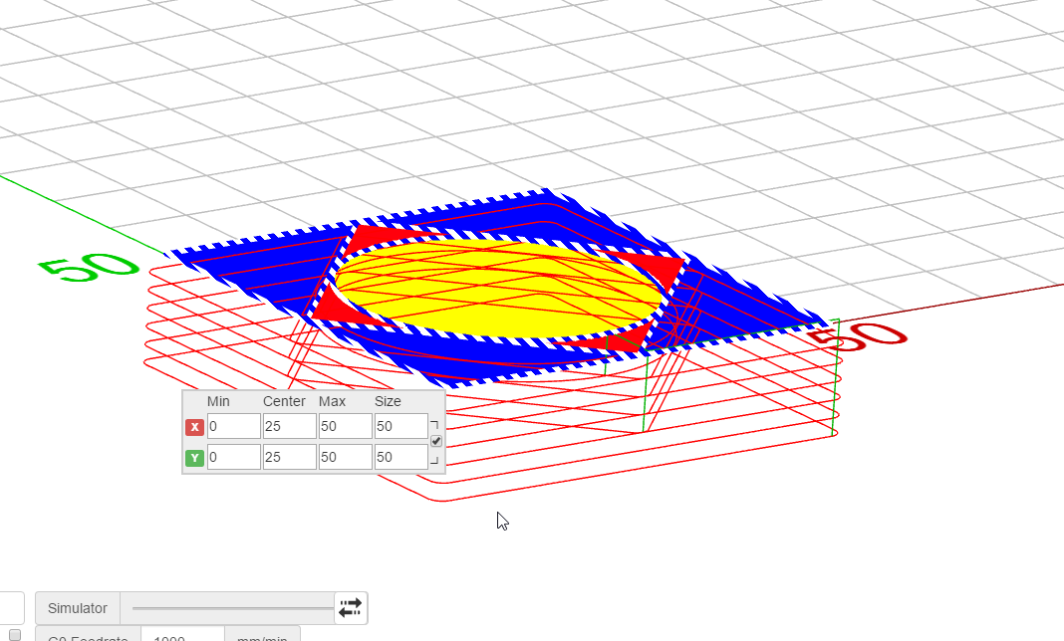Click the Y Center input field
Viewport: 1064px width, 641px height.
290,457
